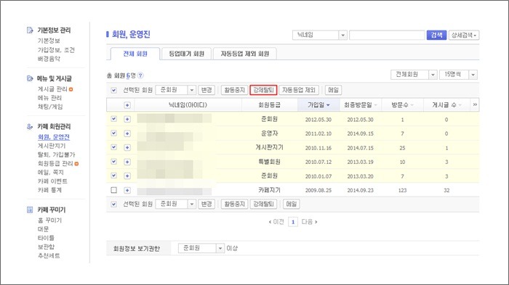The image size is (509, 285).
Task: Open the 15명씩 page size dropdown
Action: tap(458, 75)
